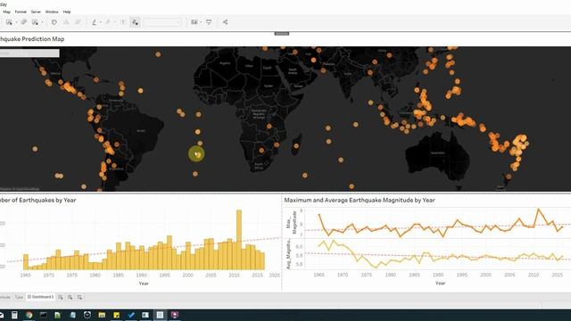
Task: Click the Duplicate sheet toolbar icon
Action: (24, 22)
